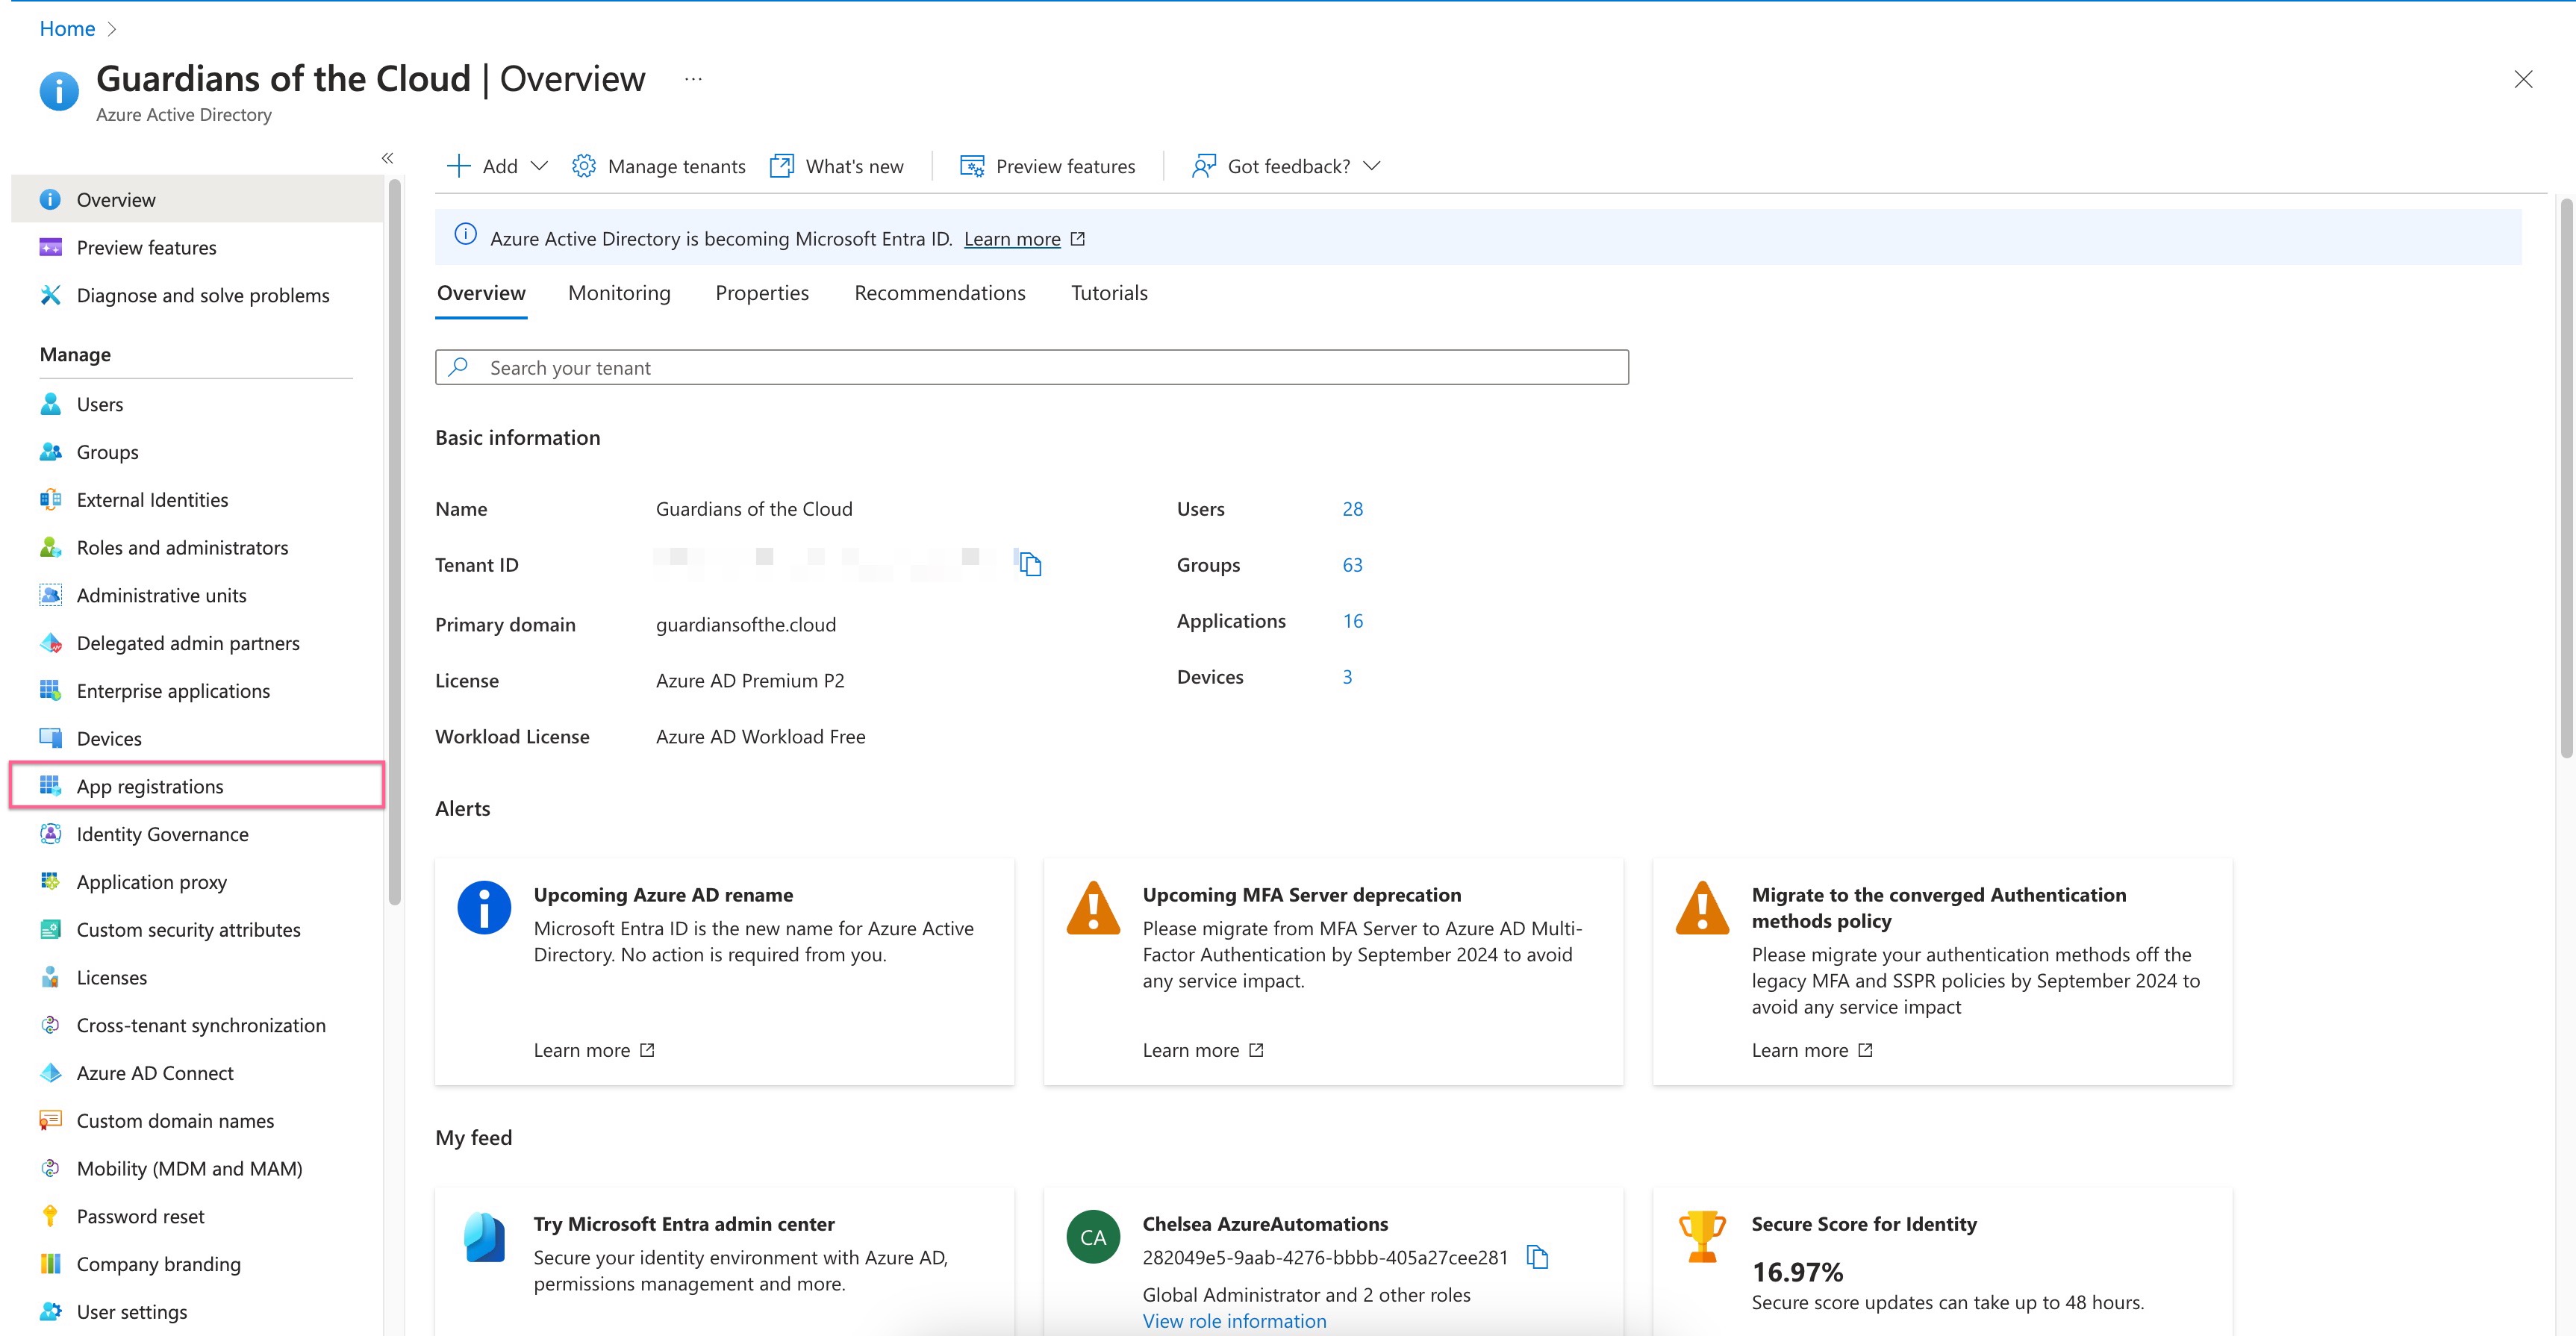Select Azure AD Connect
This screenshot has width=2576, height=1336.
(154, 1072)
